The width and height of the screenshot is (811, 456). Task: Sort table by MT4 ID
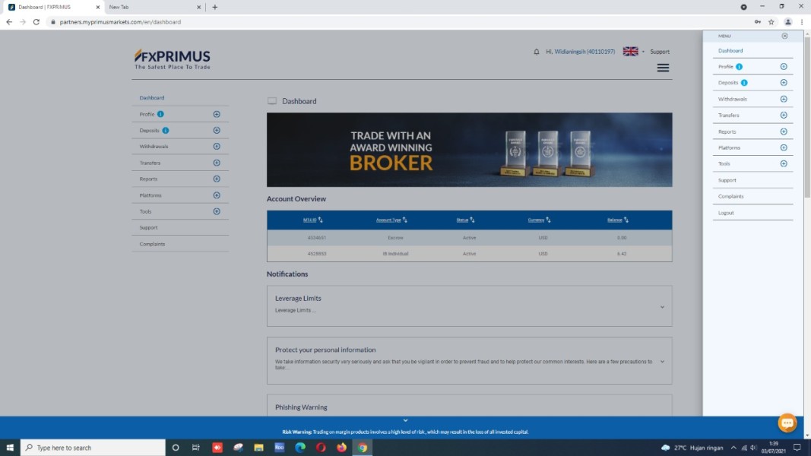(312, 220)
